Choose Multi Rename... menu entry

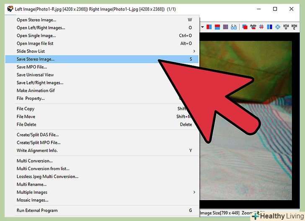coord(102,184)
